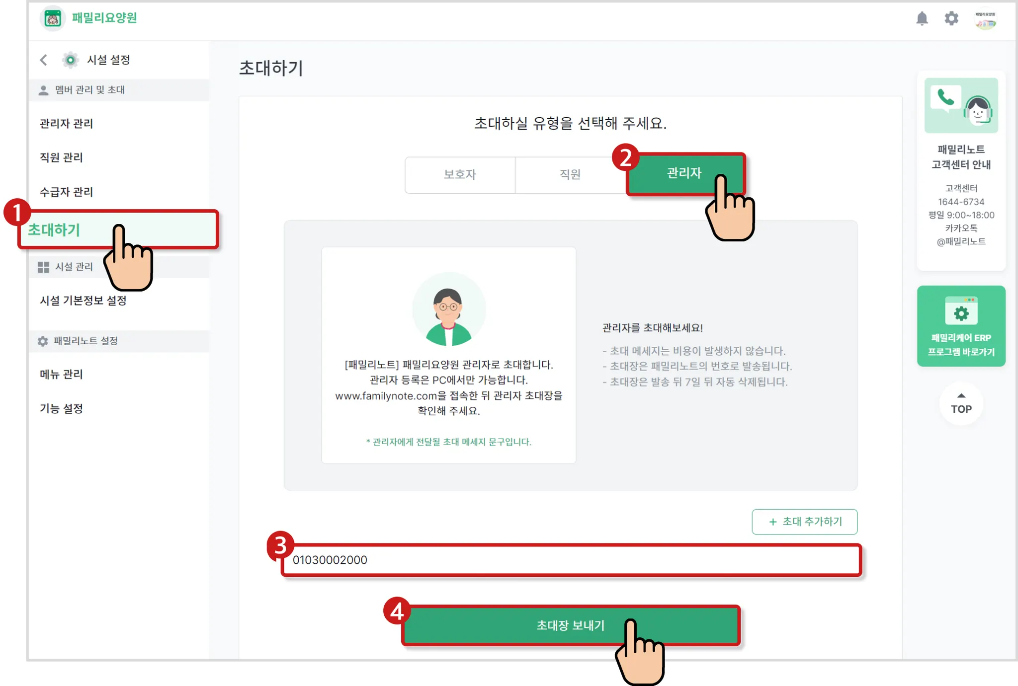Open 관리자 관리 in the sidebar

point(67,124)
